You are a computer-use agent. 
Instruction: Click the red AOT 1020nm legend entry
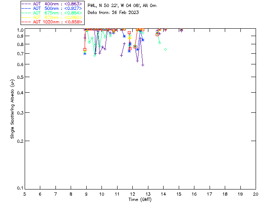[52, 22]
